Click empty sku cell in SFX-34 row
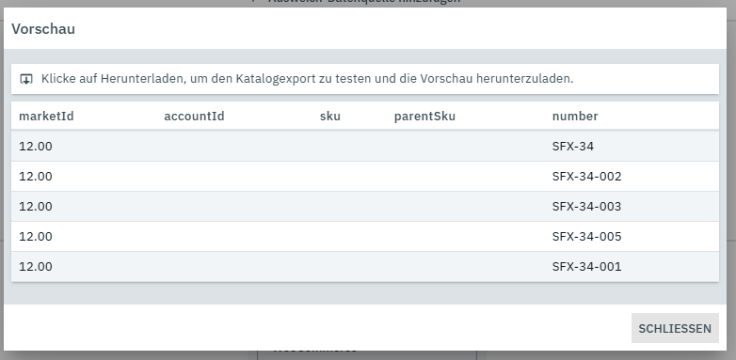The height and width of the screenshot is (360, 736). pos(349,147)
